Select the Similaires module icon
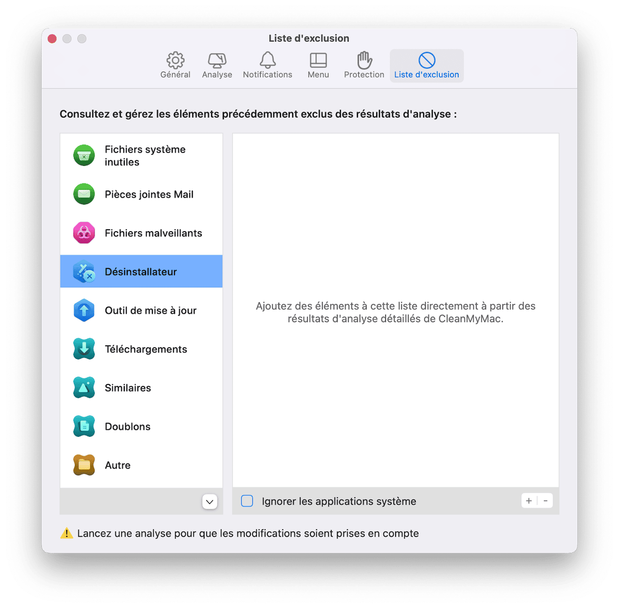Viewport: 619px width, 608px height. (x=84, y=388)
